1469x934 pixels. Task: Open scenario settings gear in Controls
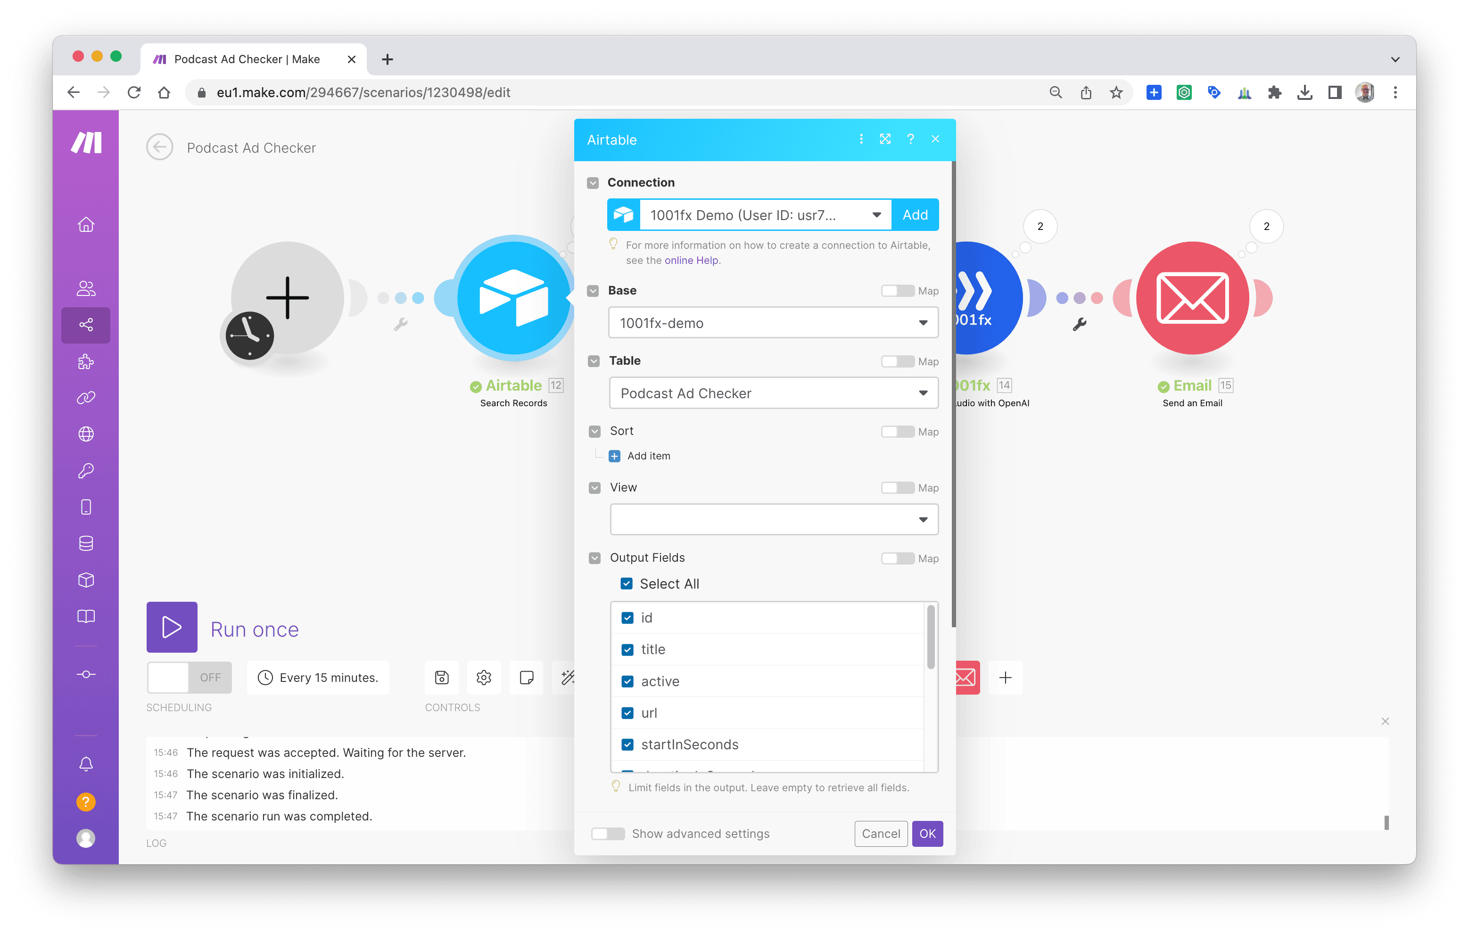tap(484, 677)
